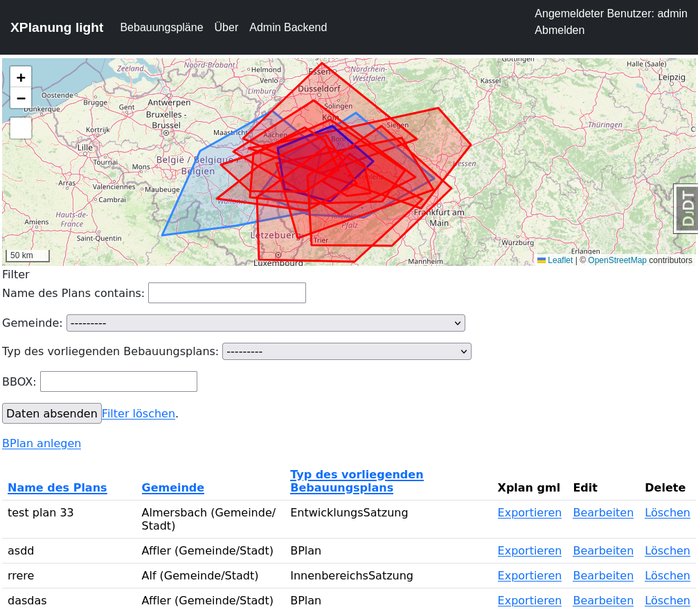Click the 'EntwicklungsSatzung' type cell

[349, 513]
